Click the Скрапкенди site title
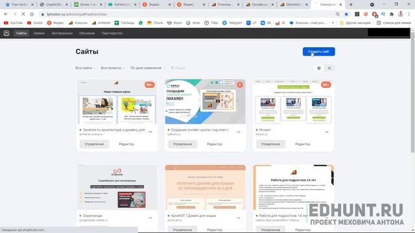The width and height of the screenshot is (415, 233). [x=92, y=216]
